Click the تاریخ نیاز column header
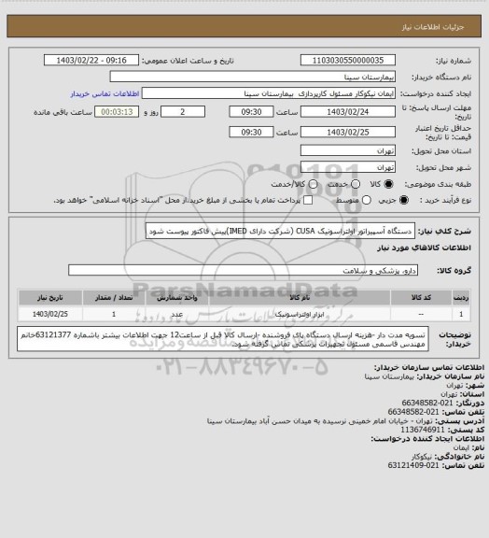489x538 pixels. [x=50, y=297]
